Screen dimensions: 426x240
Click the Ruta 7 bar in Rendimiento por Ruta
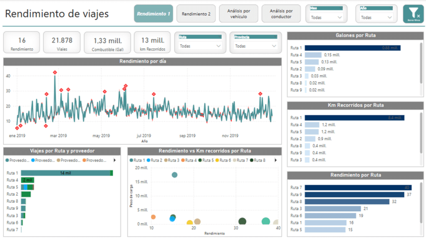click(x=358, y=187)
